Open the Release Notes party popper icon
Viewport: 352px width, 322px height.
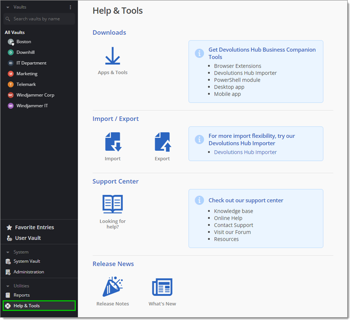coord(113,287)
